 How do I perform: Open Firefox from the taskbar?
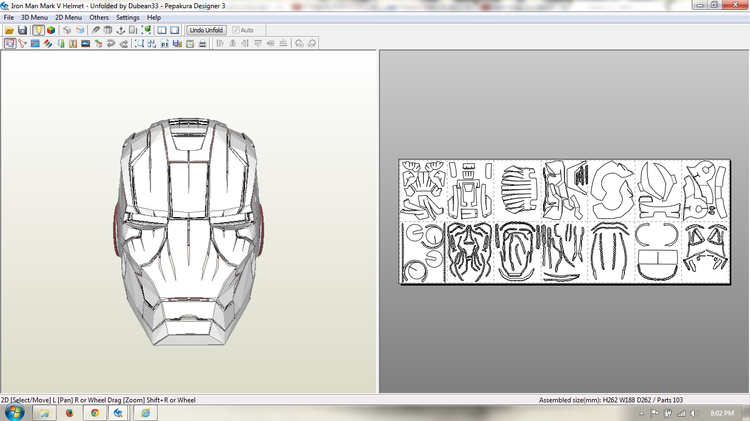tap(70, 413)
